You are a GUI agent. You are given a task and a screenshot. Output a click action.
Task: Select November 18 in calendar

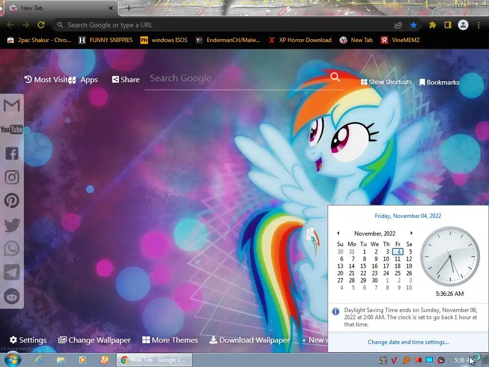tap(398, 266)
